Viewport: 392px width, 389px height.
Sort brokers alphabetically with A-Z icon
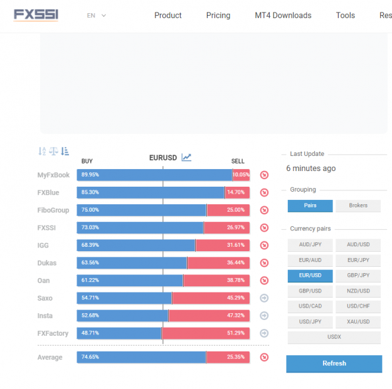[42, 151]
